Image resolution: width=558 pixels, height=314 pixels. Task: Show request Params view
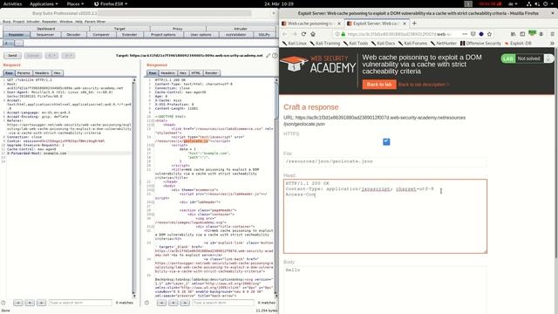click(24, 73)
